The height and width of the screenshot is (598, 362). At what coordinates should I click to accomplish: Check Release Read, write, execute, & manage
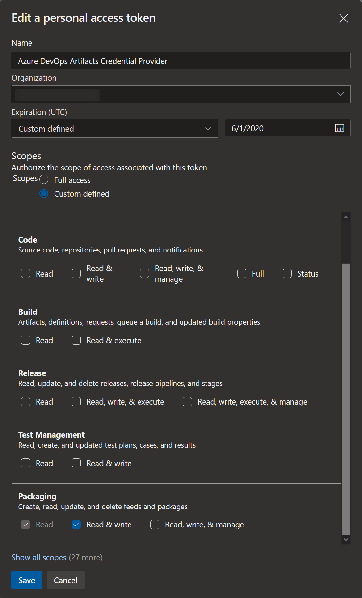click(187, 402)
